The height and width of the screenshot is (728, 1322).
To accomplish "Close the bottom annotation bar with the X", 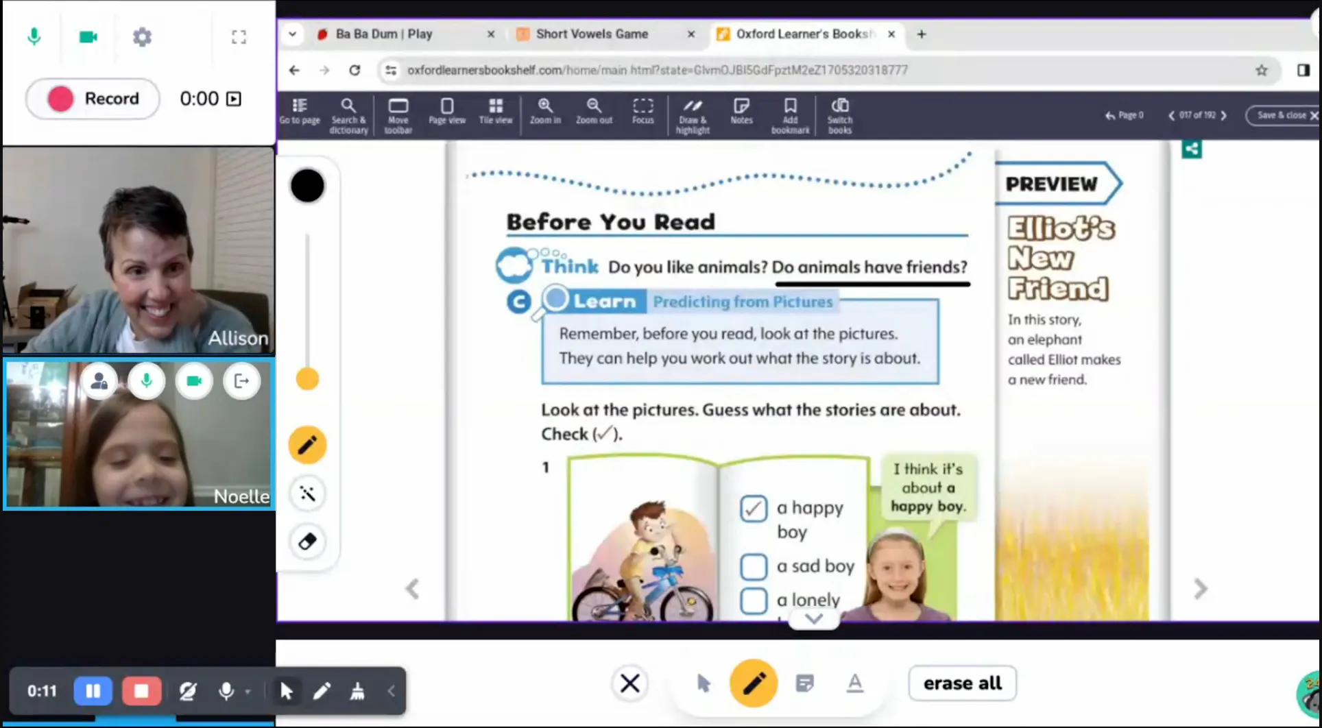I will click(629, 683).
